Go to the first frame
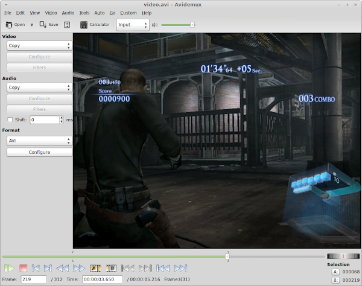Viewport: 362px width, 286px height. tap(163, 269)
